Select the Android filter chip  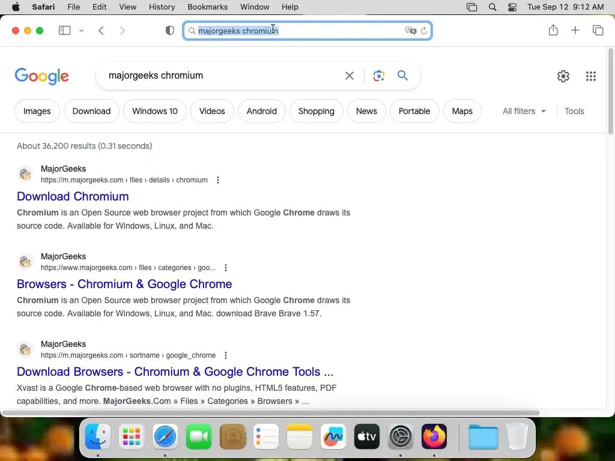pyautogui.click(x=262, y=111)
